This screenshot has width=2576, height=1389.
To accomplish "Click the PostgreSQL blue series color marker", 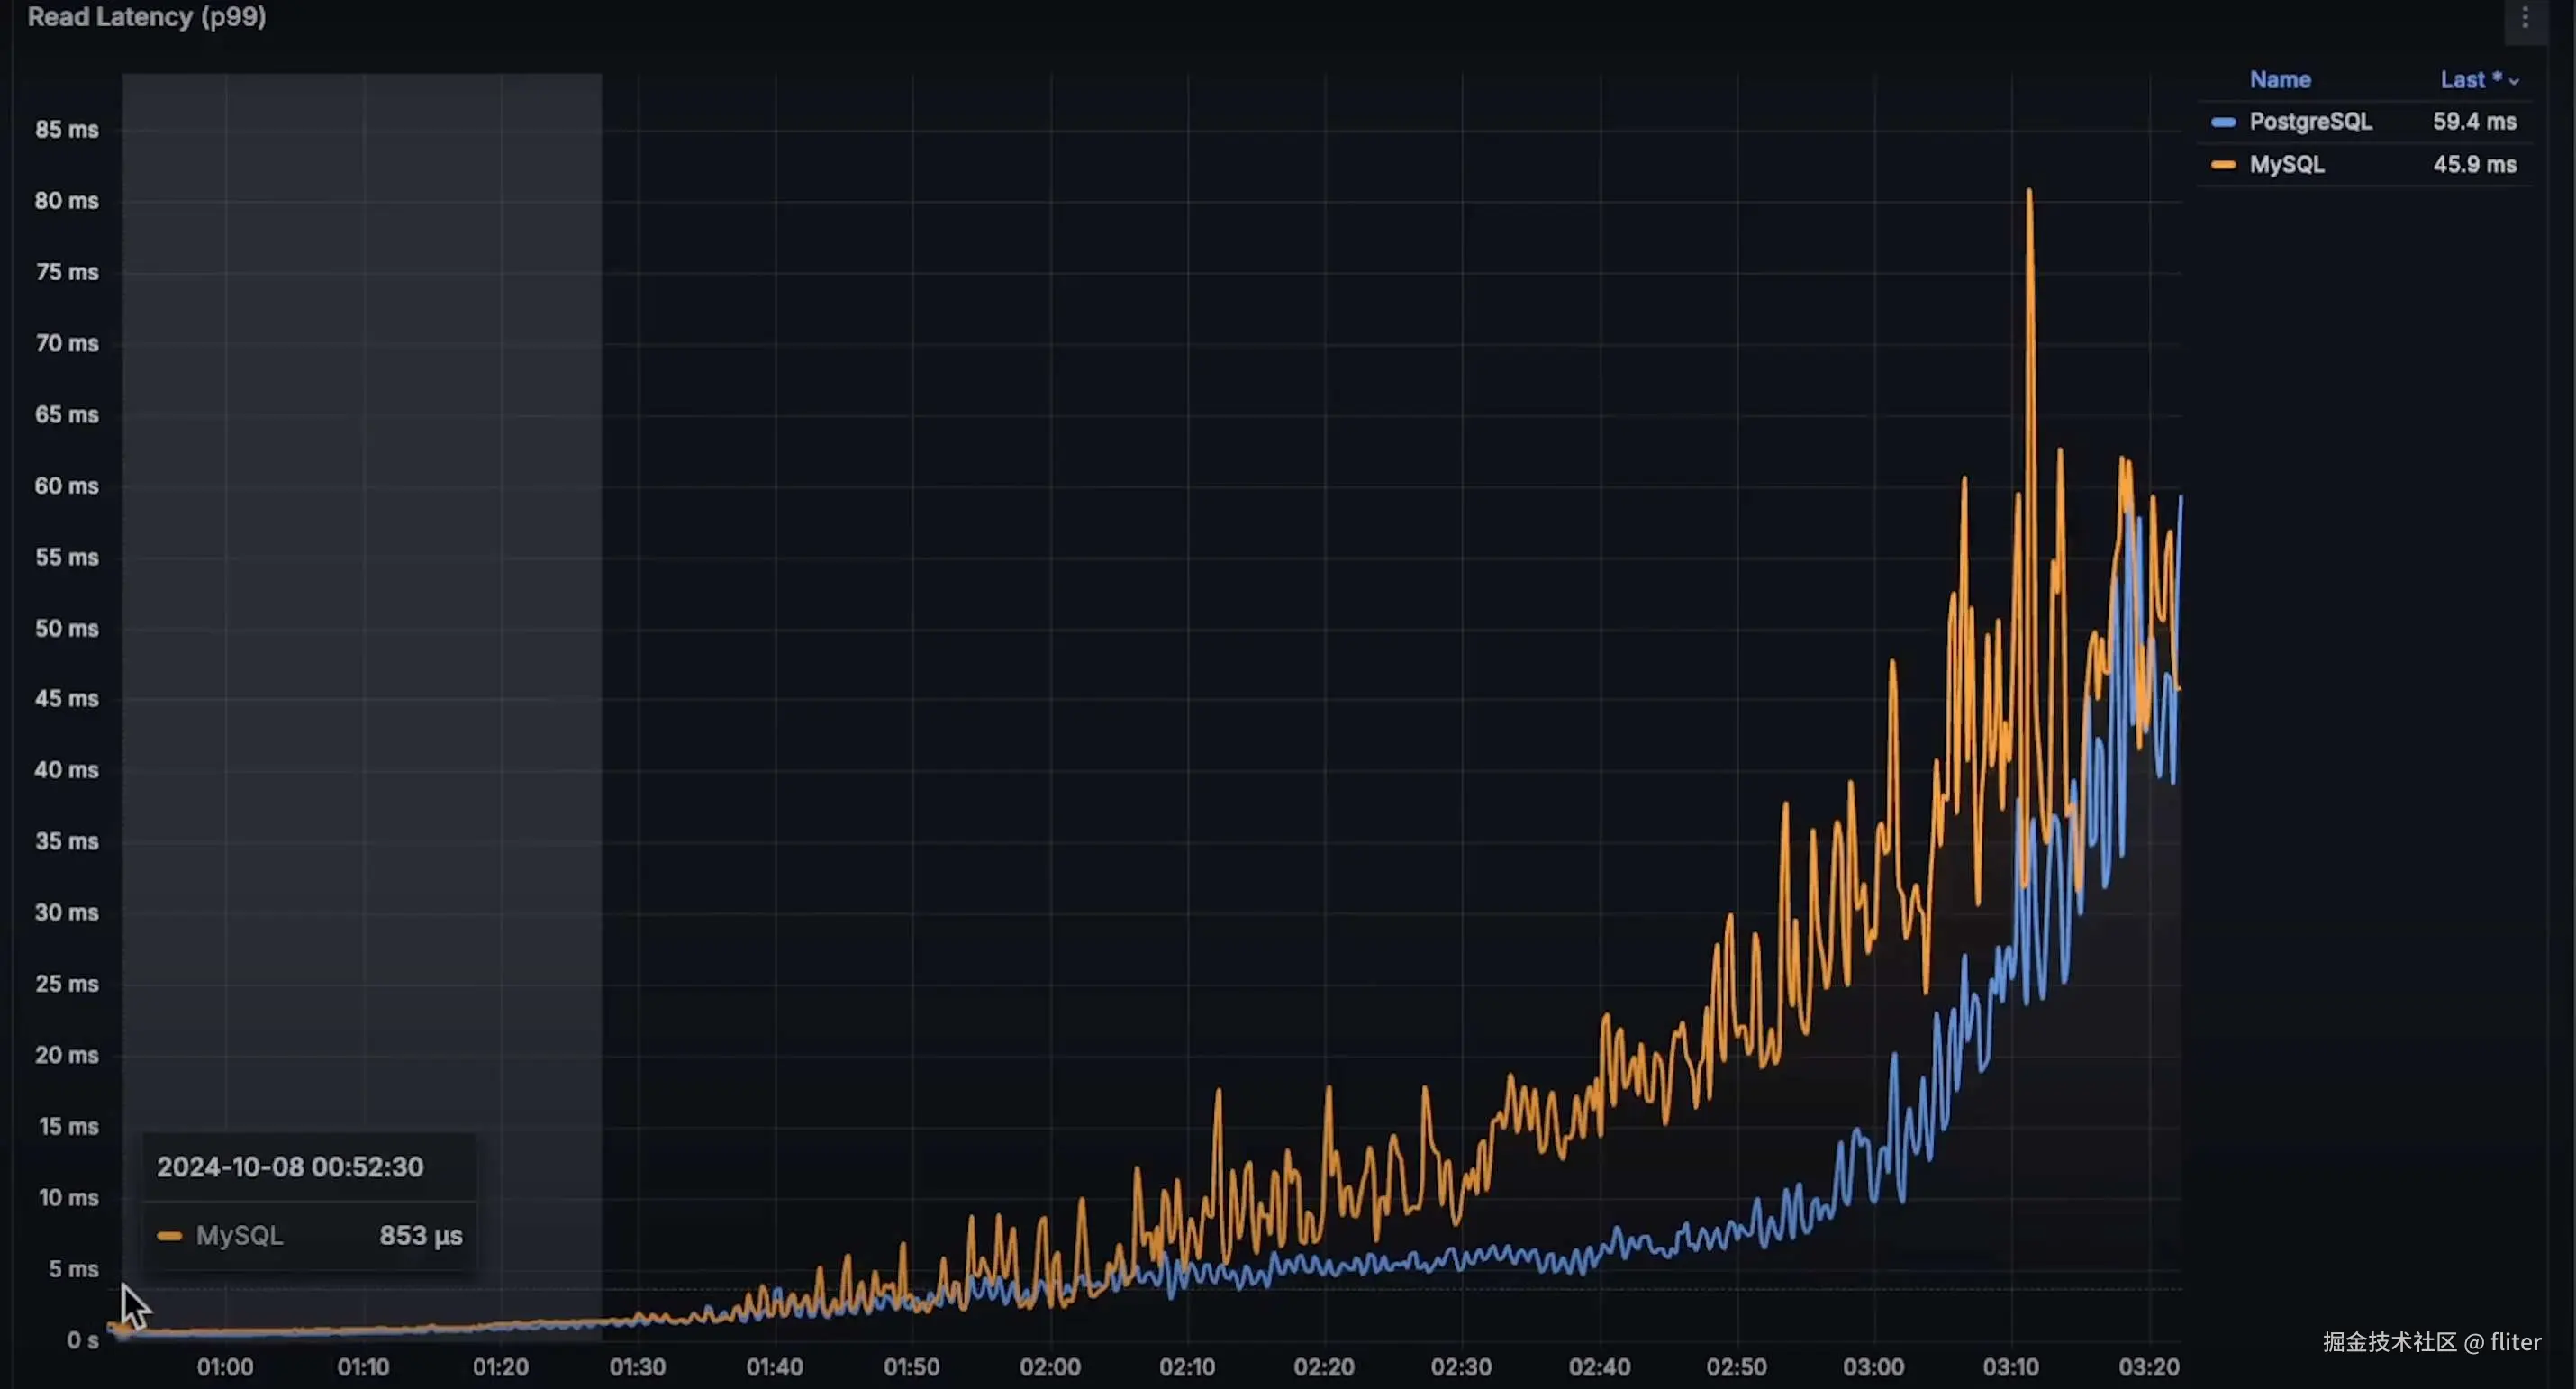I will 2223,122.
